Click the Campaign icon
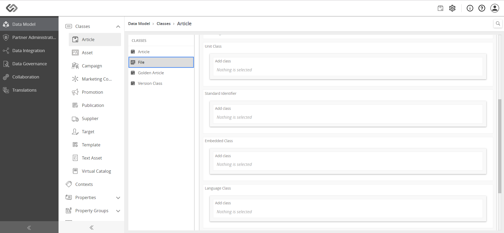This screenshot has width=504, height=233. tap(75, 66)
